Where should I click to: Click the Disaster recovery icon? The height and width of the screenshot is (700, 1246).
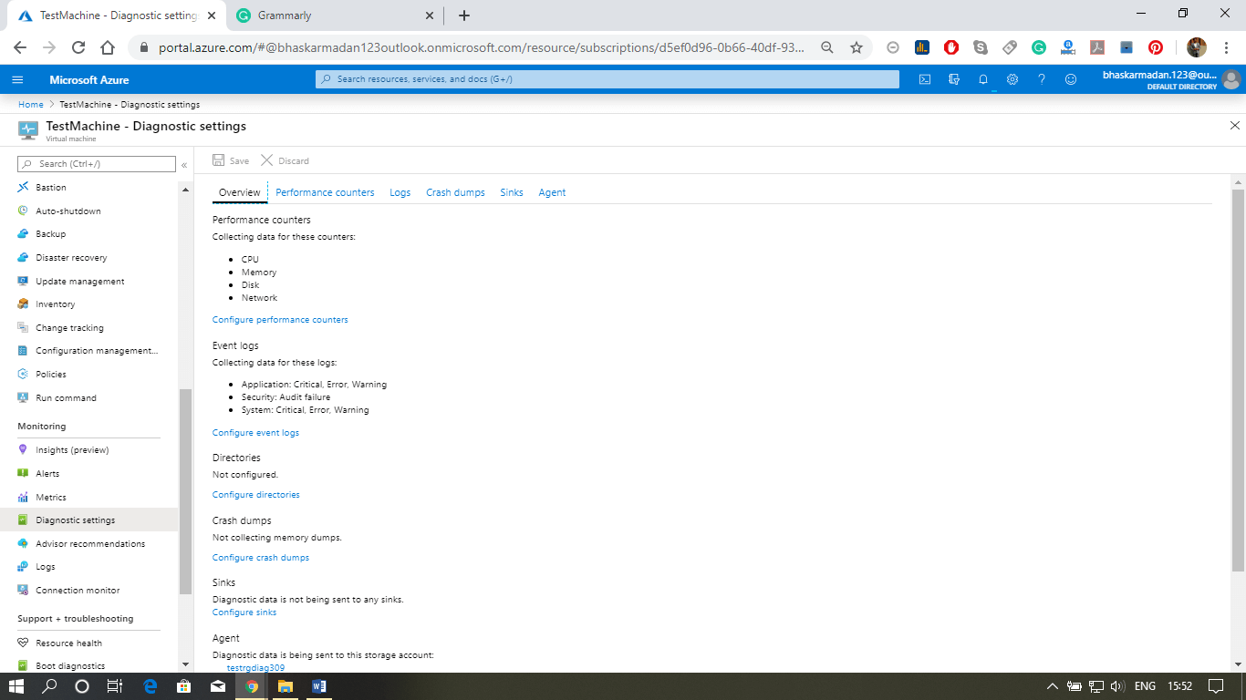(x=23, y=257)
